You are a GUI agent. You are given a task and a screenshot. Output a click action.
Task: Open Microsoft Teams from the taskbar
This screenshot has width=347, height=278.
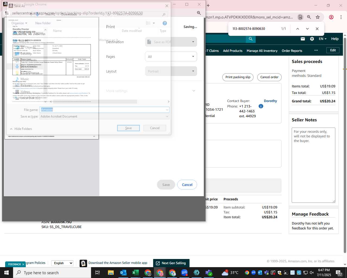point(209,273)
